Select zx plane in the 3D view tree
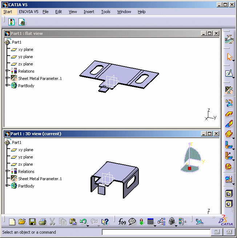 (25, 164)
